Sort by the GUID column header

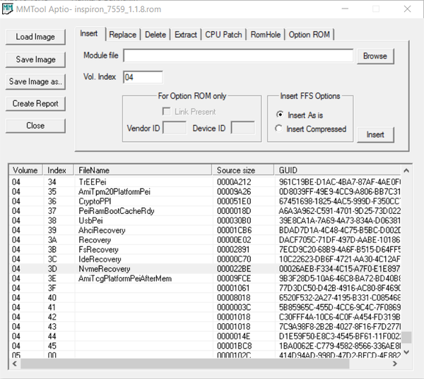point(338,171)
